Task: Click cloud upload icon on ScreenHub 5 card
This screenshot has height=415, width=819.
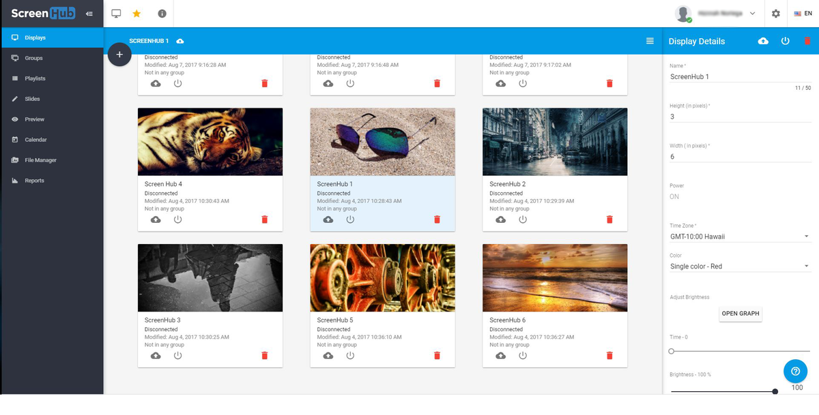Action: tap(328, 356)
